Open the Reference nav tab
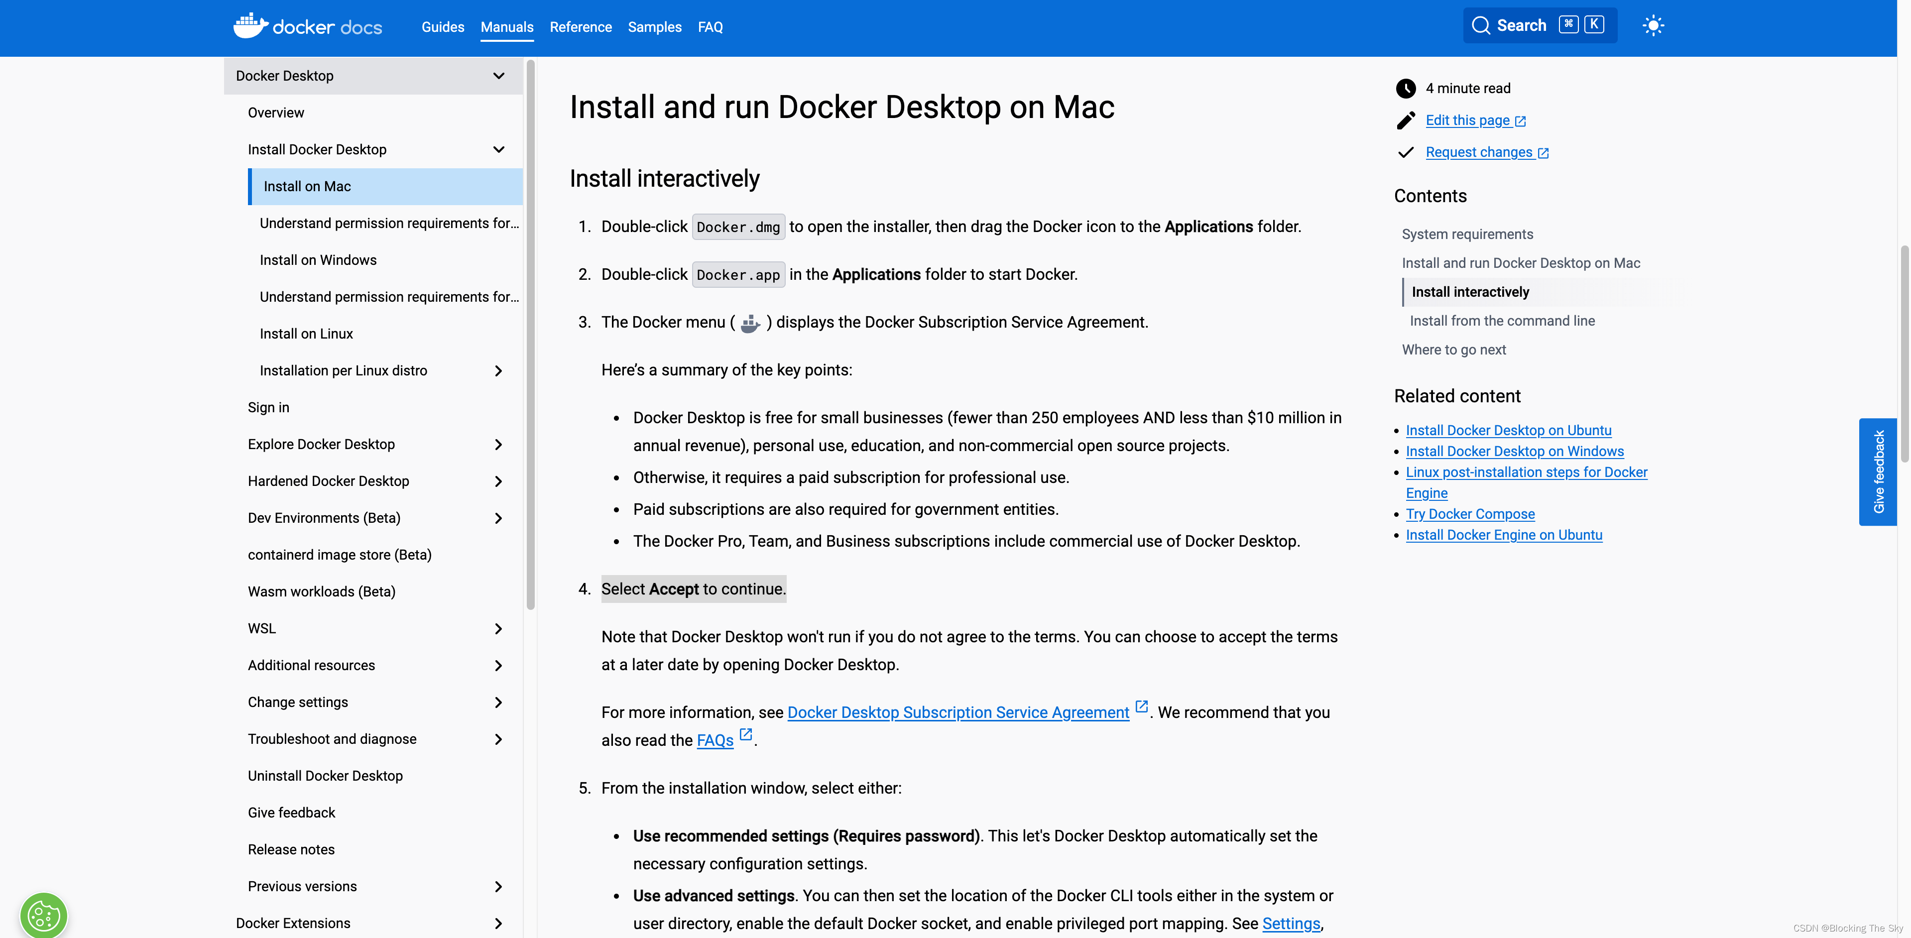The width and height of the screenshot is (1911, 938). 581,27
